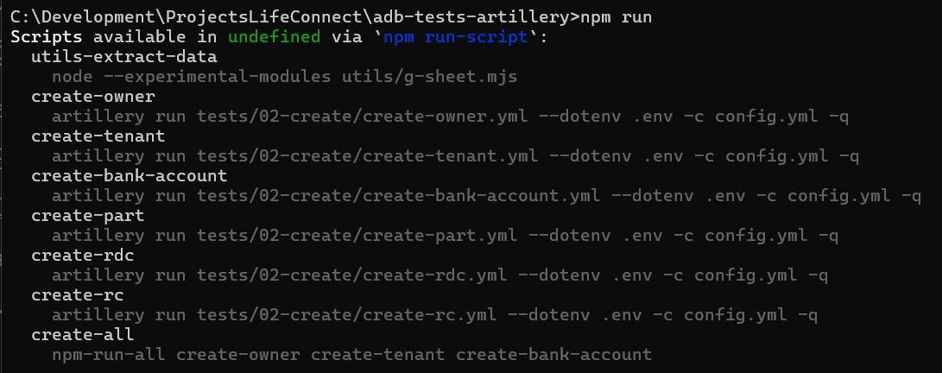Select the 'create-all' script name
This screenshot has height=373, width=942.
tap(82, 334)
